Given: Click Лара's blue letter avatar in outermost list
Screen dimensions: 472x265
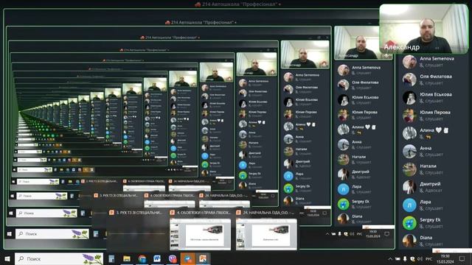Looking at the screenshot, I should 410,205.
